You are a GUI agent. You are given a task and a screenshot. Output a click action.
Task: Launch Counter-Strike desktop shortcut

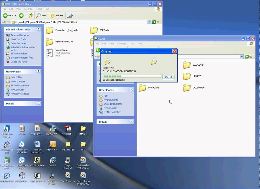point(37,177)
